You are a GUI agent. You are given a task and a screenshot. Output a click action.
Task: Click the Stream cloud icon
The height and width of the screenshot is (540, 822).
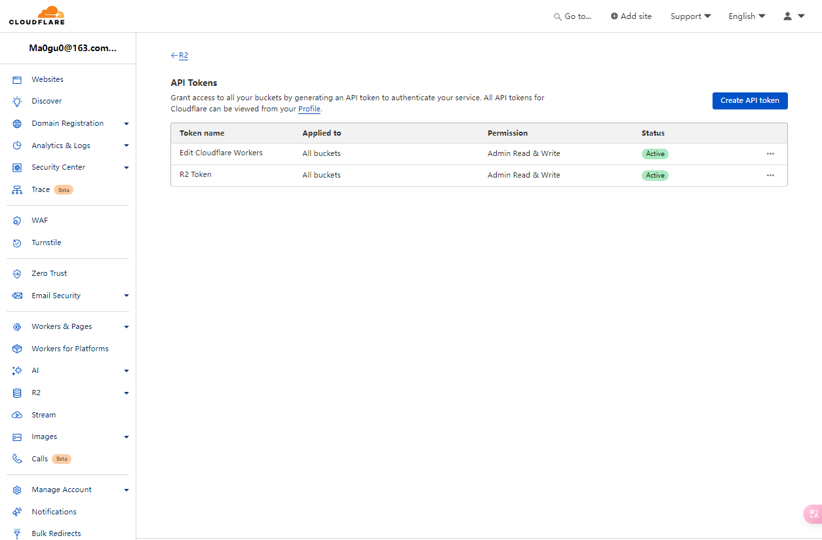(x=17, y=415)
